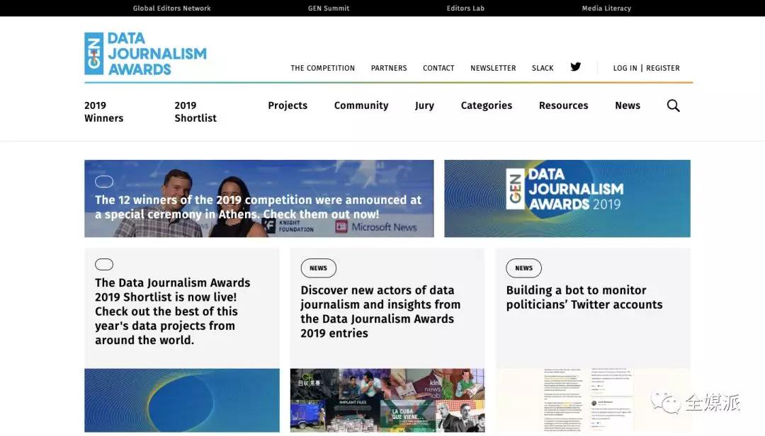
Task: Open 2019 Shortlist menu
Action: coord(195,112)
